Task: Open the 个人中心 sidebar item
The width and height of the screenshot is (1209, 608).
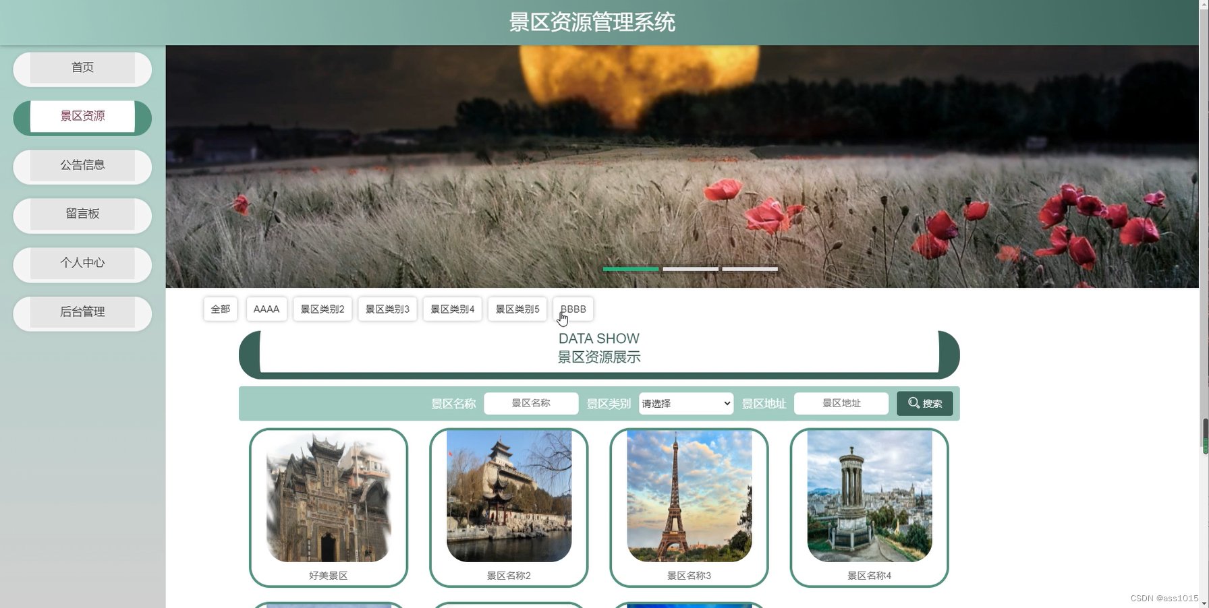Action: [82, 264]
